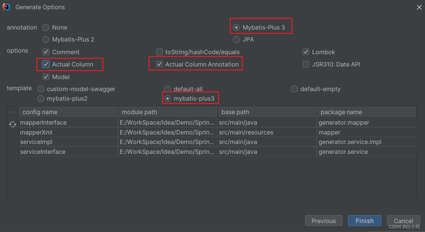Screen dimensions: 425x232
Task: Select the mapperInterface config row
Action: (217, 122)
